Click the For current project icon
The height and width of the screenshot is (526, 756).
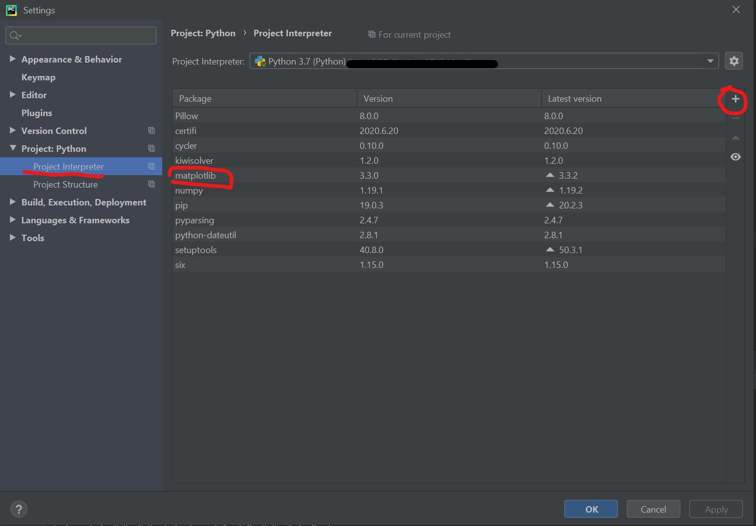click(372, 34)
